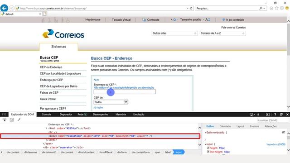Switch to the Memória tab

pos(121,115)
